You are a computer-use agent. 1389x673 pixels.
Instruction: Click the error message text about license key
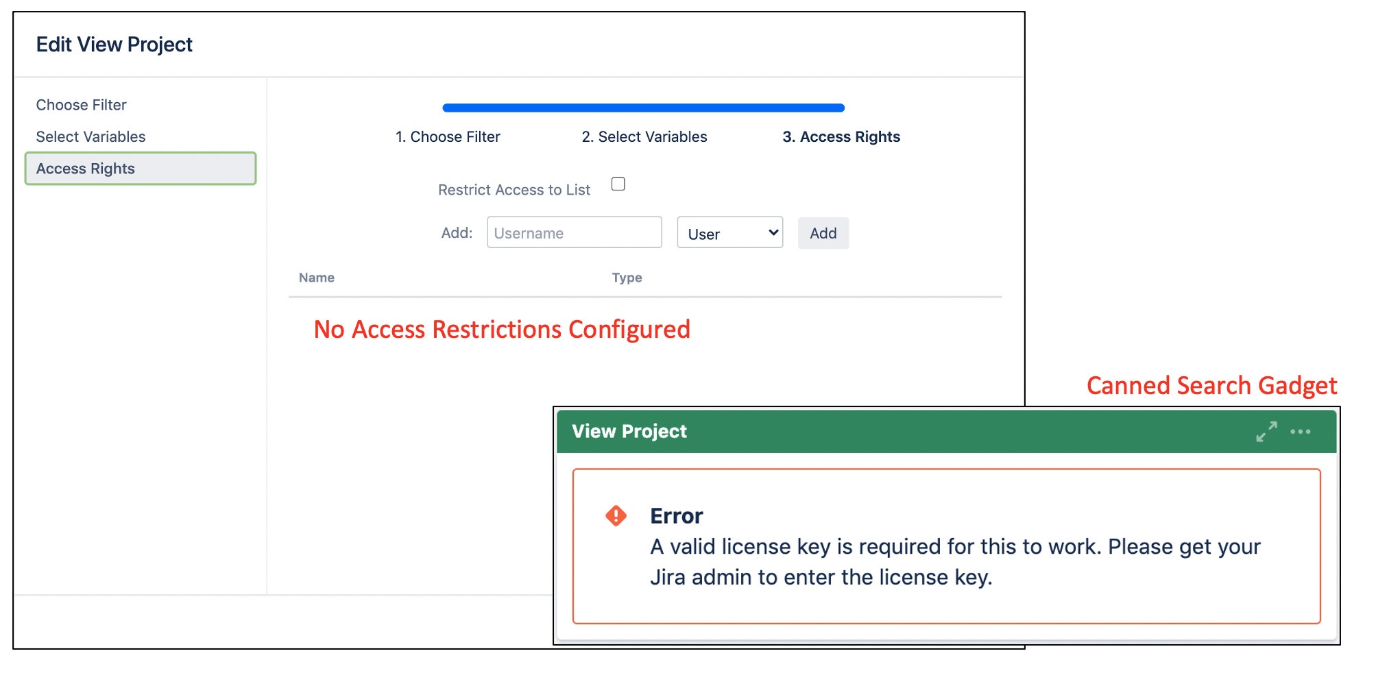coord(954,561)
